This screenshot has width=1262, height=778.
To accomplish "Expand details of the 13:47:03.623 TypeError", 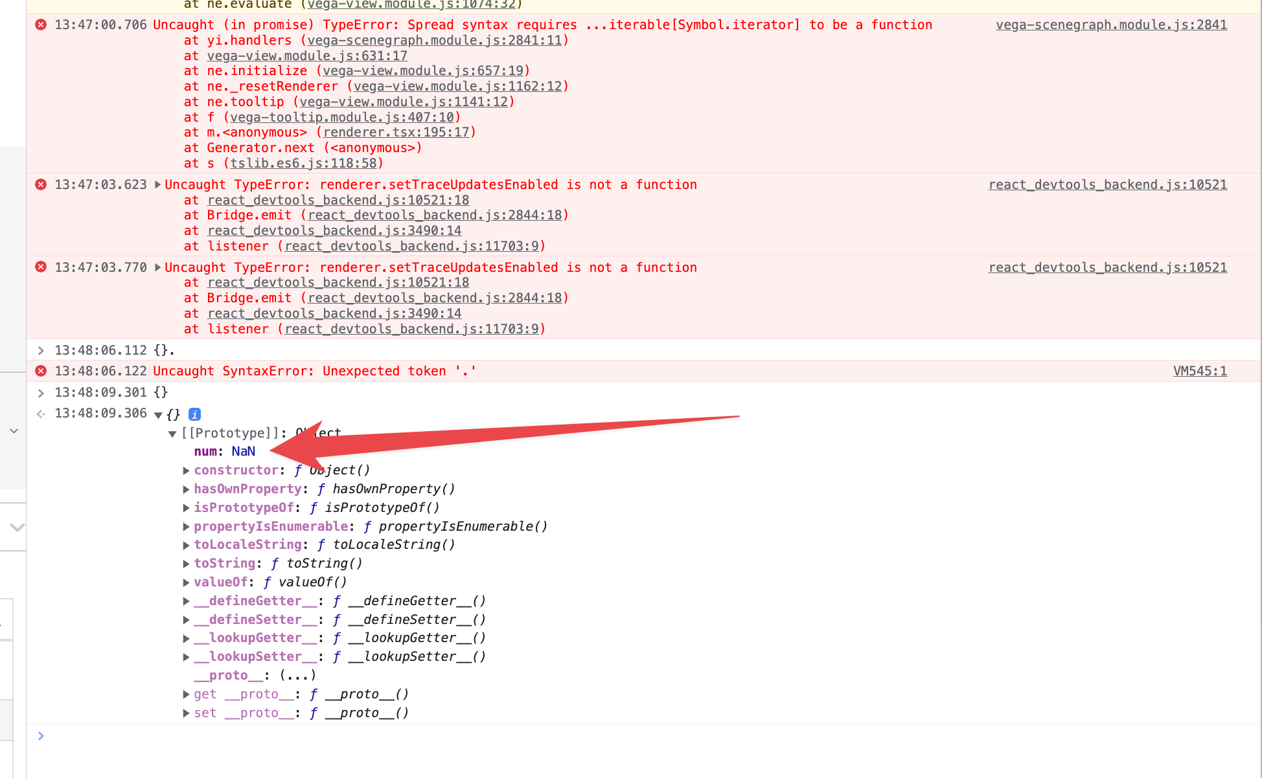I will point(157,184).
